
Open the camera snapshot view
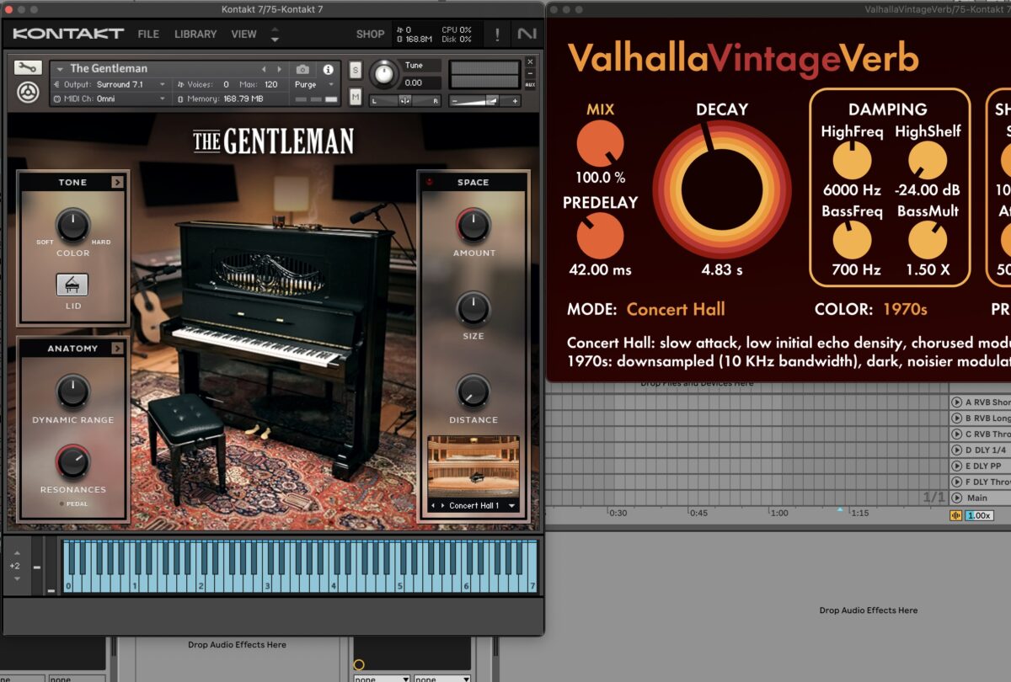pyautogui.click(x=302, y=69)
